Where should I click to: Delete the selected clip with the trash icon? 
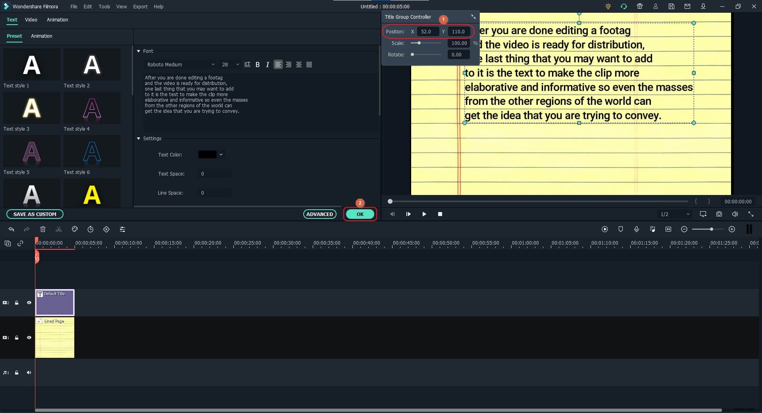[43, 229]
